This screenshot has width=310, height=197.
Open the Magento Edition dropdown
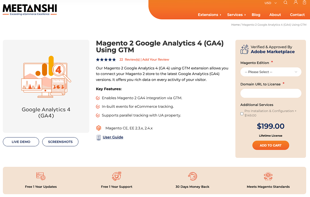[271, 72]
